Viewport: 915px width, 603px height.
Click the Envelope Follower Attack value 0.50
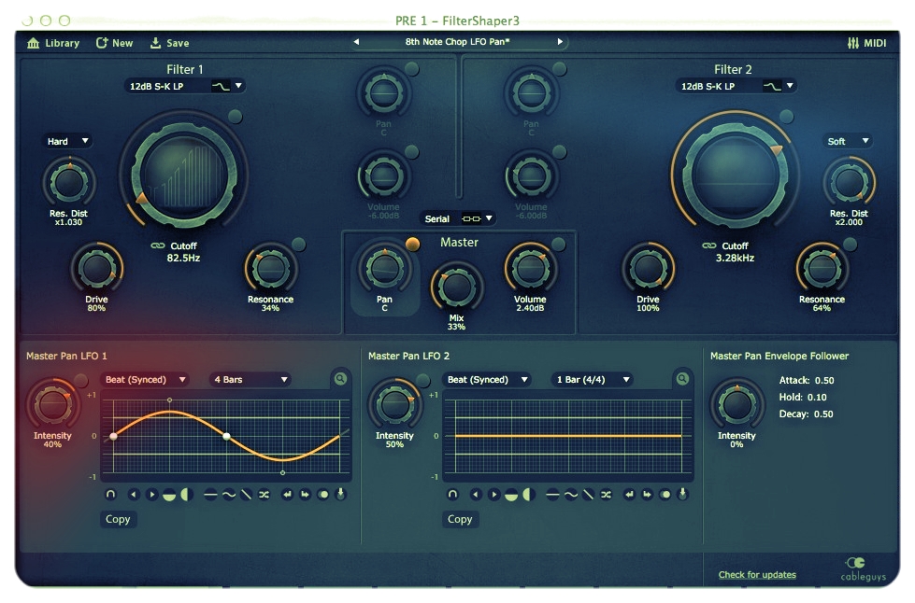pos(824,381)
